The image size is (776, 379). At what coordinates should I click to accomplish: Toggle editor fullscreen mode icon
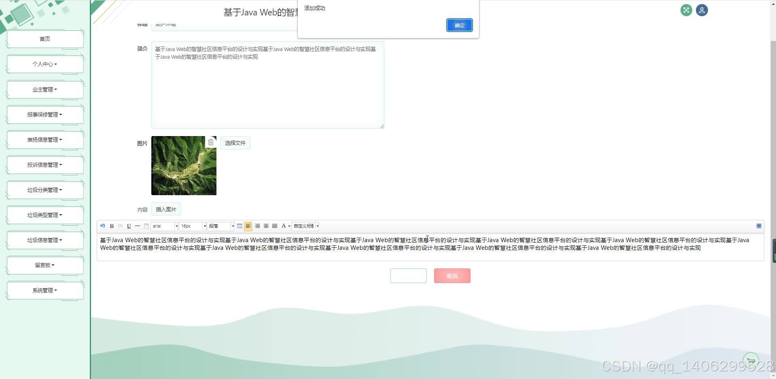coord(759,226)
